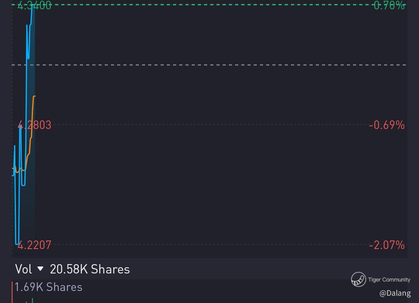Click the small triangle marker near 4.2803

20,126
